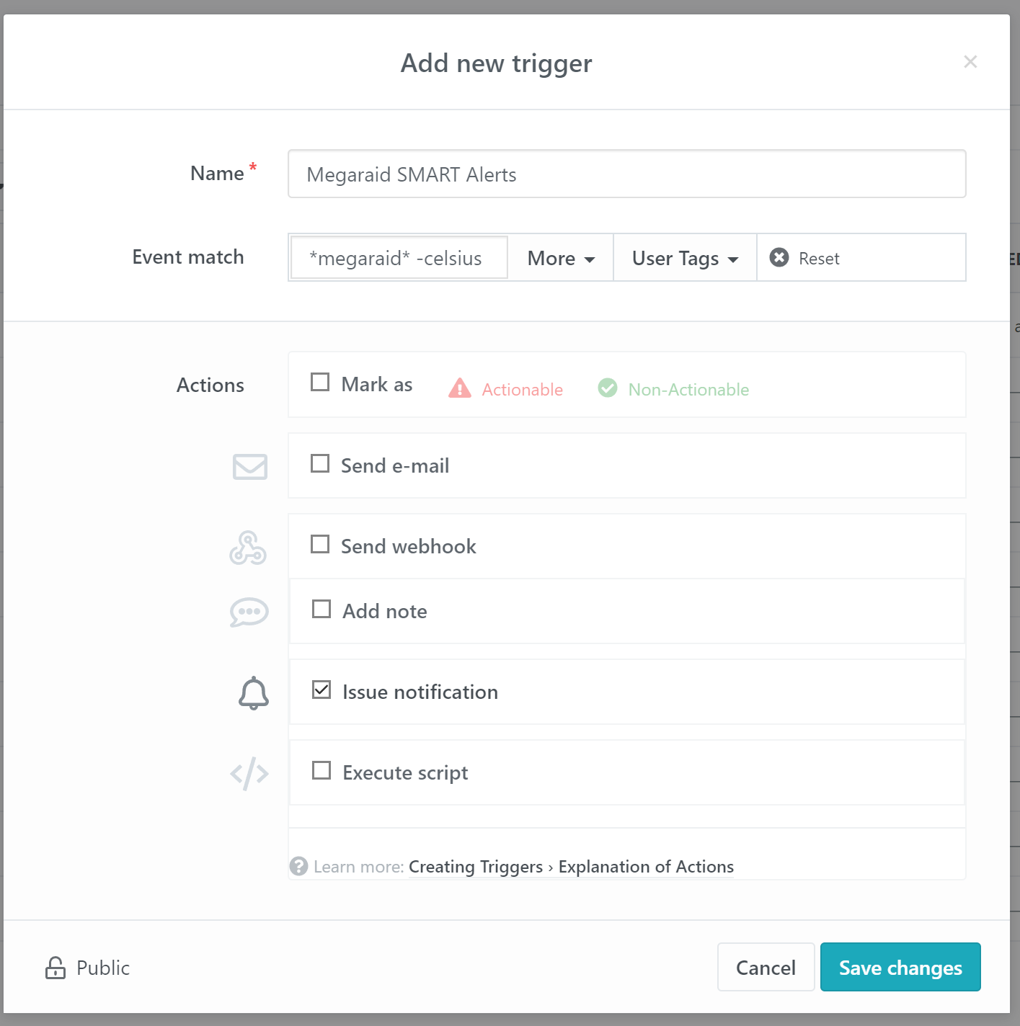The image size is (1020, 1026).
Task: Click the Actionable warning triangle icon
Action: (x=459, y=388)
